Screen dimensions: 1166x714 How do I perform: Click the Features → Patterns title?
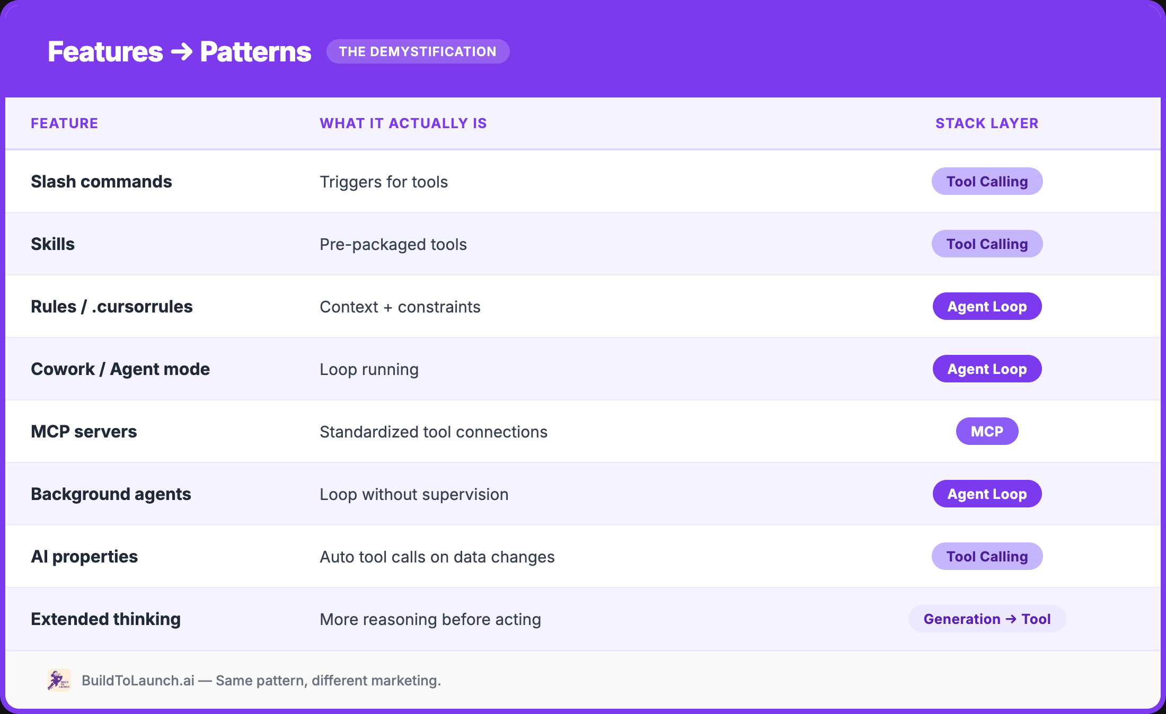pyautogui.click(x=179, y=52)
